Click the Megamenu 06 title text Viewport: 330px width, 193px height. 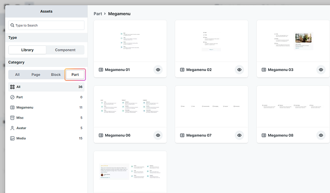(x=118, y=135)
